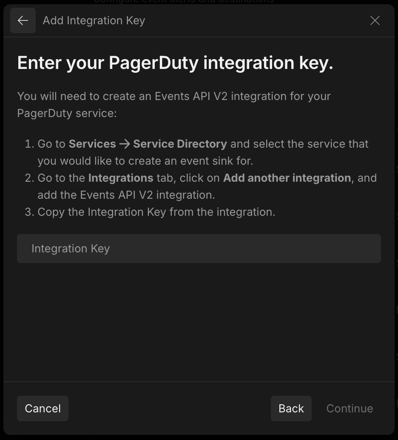Click "add the Events API V2 integration" line
Image resolution: width=398 pixels, height=440 pixels.
point(126,195)
